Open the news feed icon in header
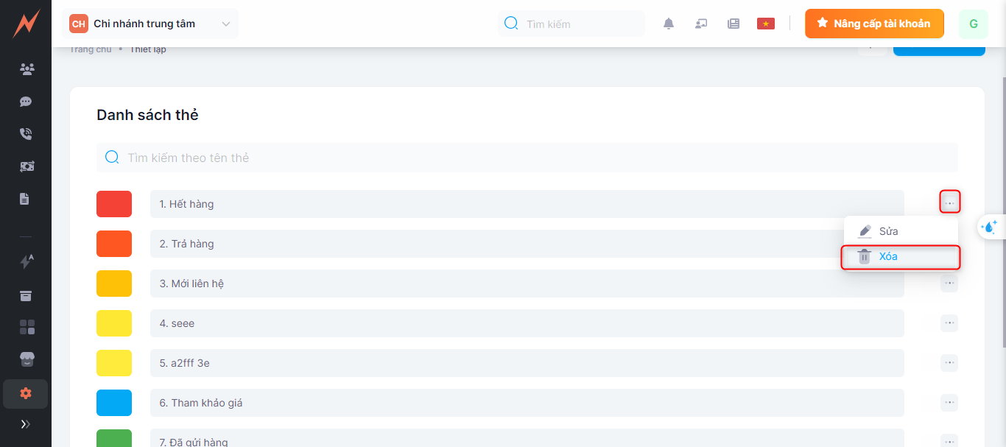The height and width of the screenshot is (447, 1006). [x=734, y=24]
